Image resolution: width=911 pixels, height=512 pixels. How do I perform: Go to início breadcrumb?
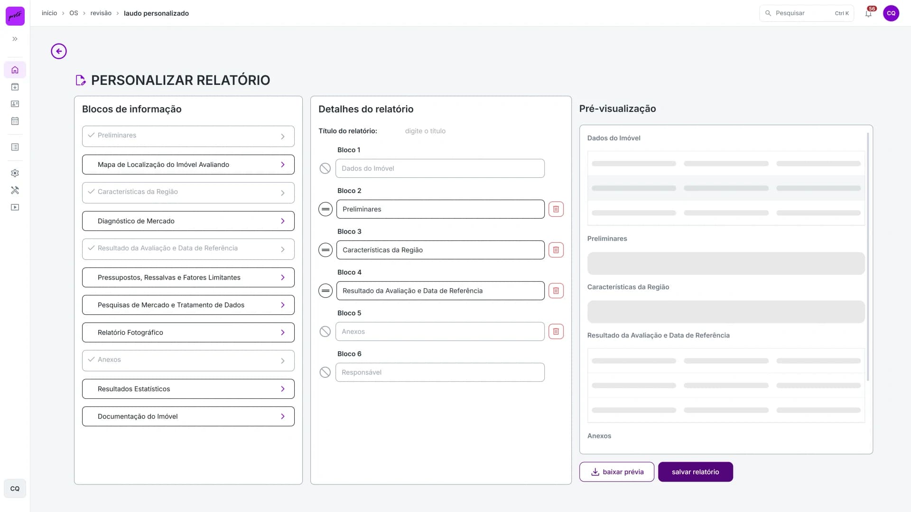(x=49, y=13)
